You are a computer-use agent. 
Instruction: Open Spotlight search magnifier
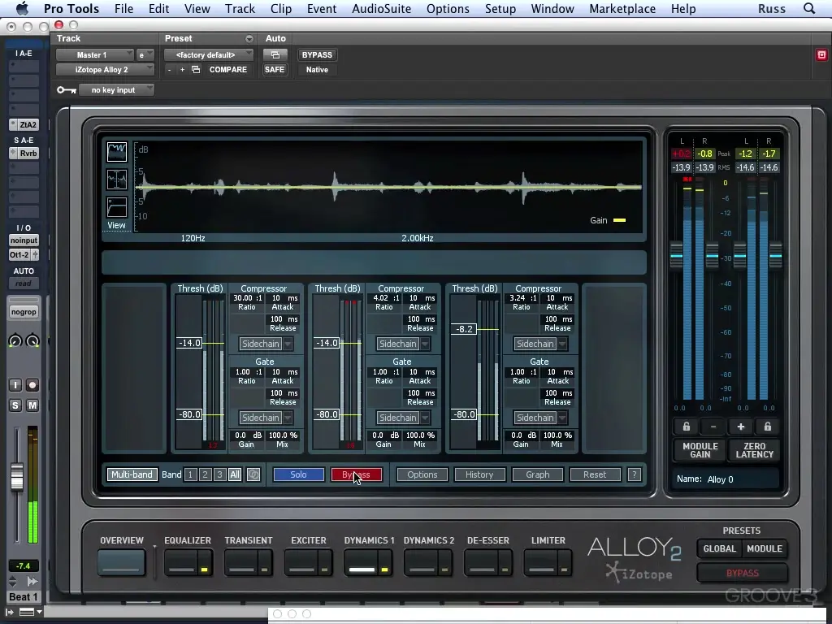click(x=809, y=8)
